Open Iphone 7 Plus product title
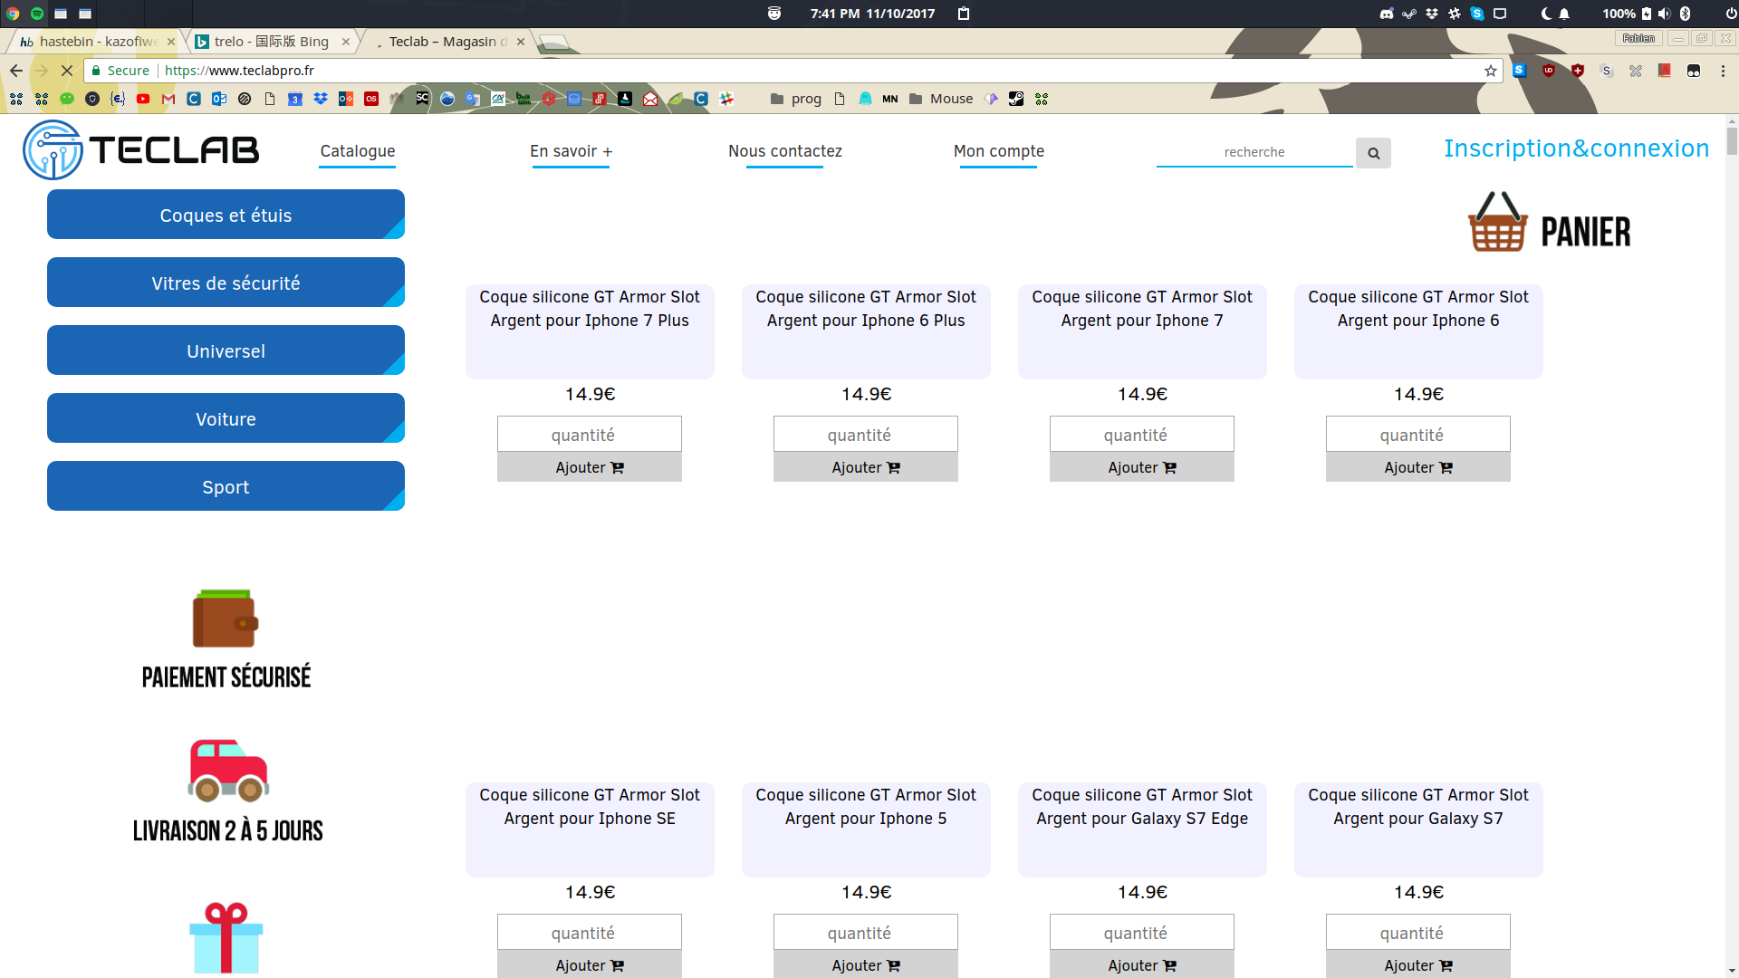Image resolution: width=1739 pixels, height=978 pixels. point(590,309)
